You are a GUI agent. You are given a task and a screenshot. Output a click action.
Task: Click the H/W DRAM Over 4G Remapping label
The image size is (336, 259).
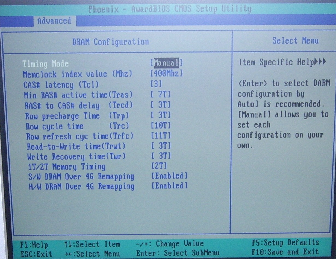81,187
